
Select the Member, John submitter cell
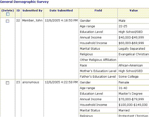pyautogui.click(x=32, y=20)
